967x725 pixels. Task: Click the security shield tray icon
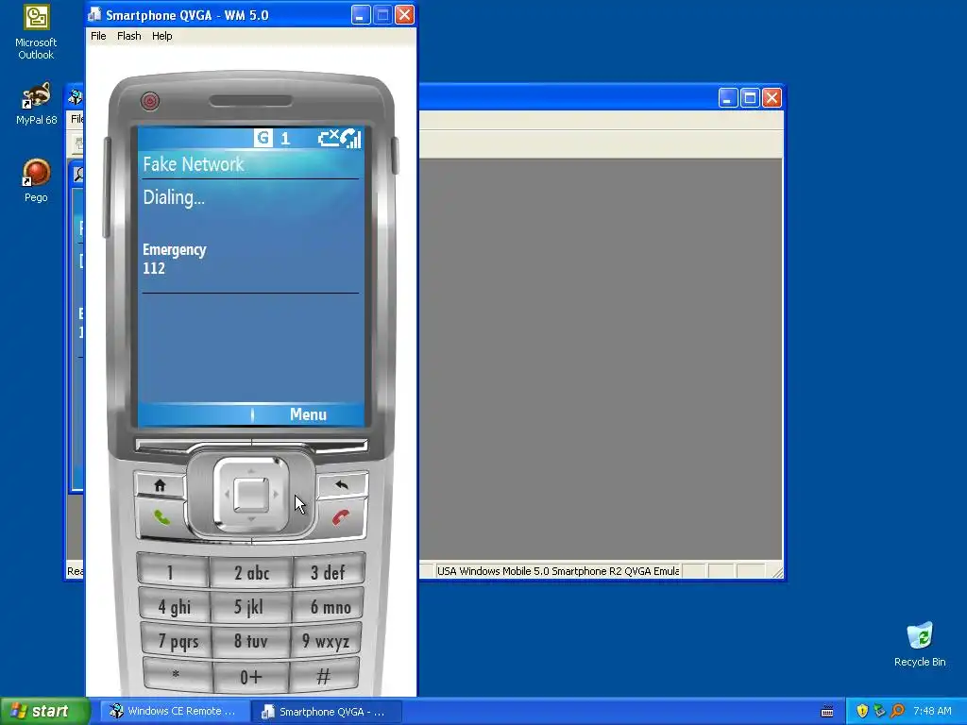(x=862, y=711)
